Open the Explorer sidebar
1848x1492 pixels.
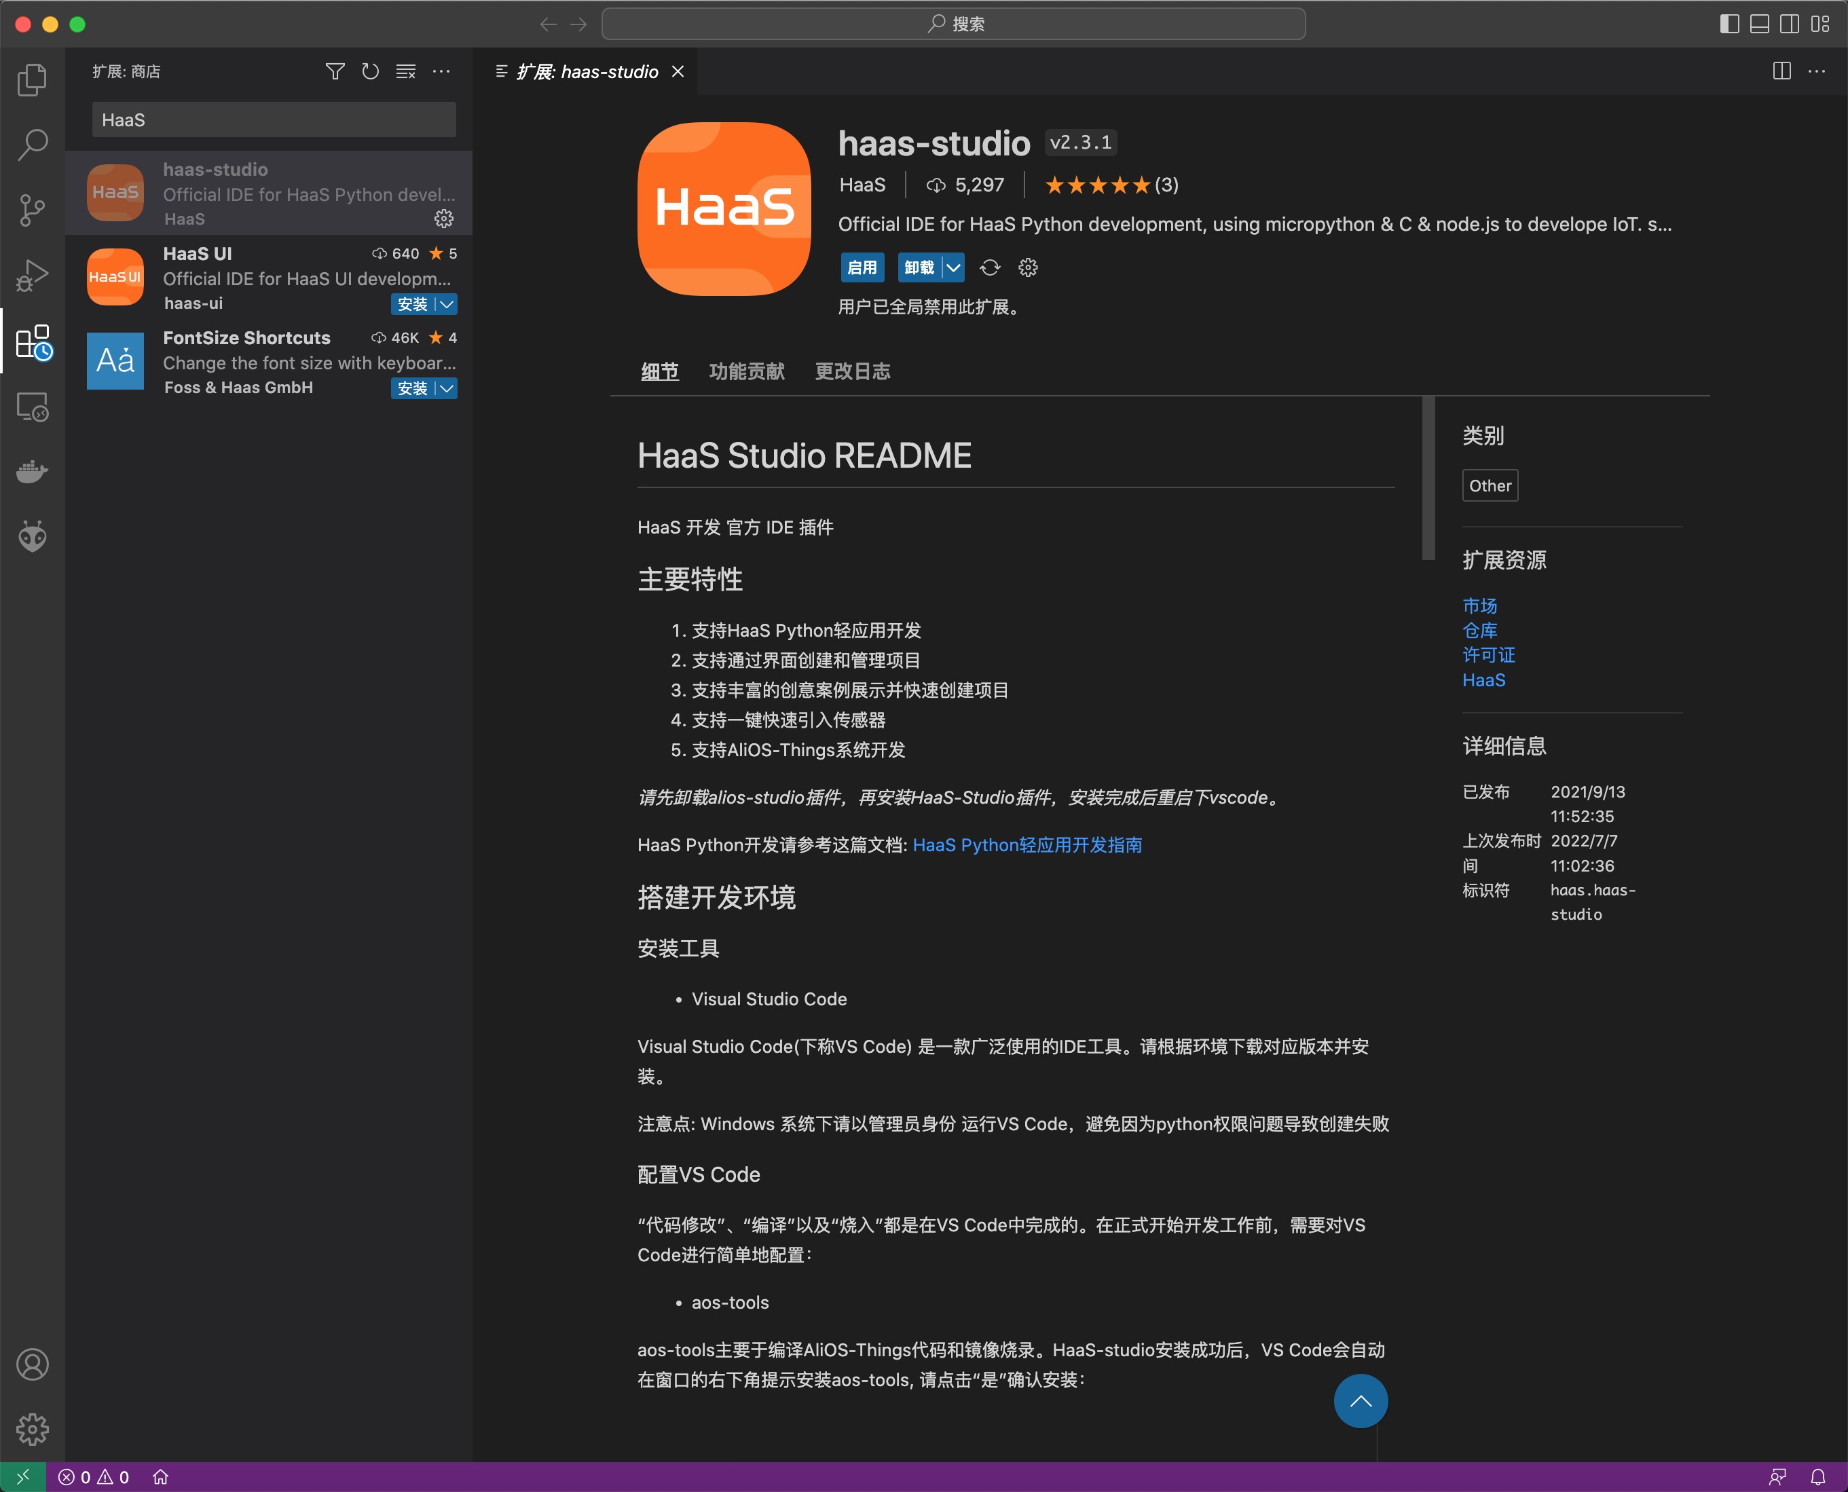pos(33,79)
